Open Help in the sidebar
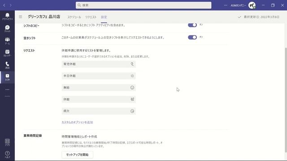The height and width of the screenshot is (161, 287). [7, 154]
